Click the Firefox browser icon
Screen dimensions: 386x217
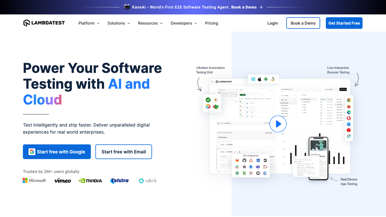coord(349,106)
